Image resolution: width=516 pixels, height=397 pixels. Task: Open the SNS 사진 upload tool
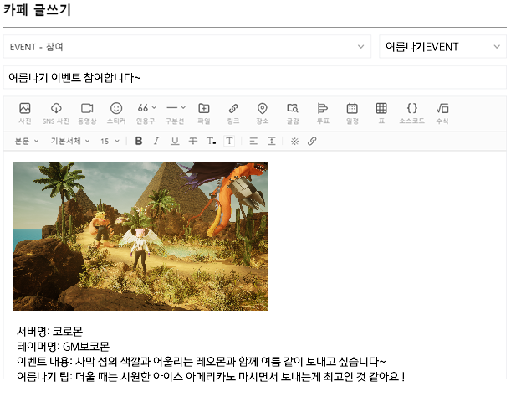click(56, 112)
